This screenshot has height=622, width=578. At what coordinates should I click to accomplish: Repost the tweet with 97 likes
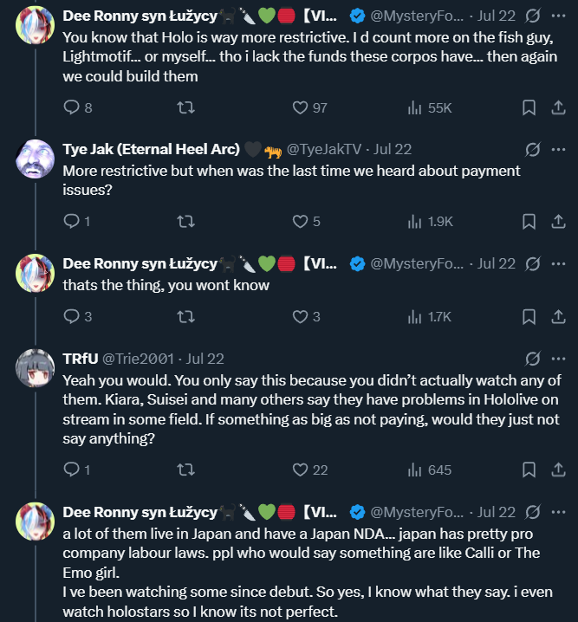[x=185, y=107]
